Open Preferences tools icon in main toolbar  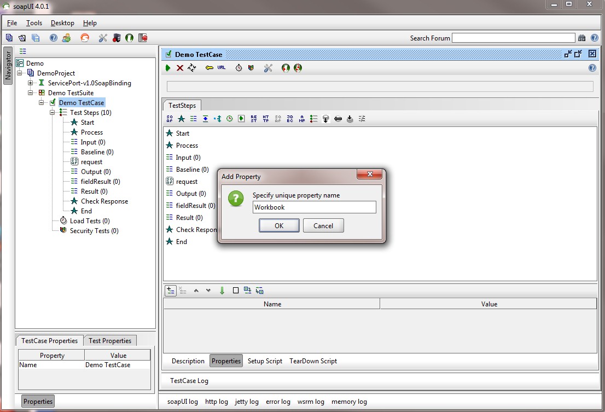point(103,38)
